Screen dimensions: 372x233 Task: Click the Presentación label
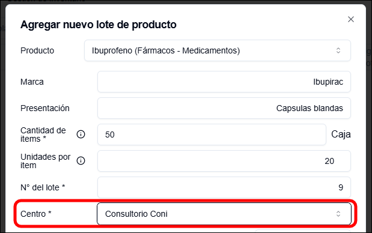pyautogui.click(x=45, y=108)
